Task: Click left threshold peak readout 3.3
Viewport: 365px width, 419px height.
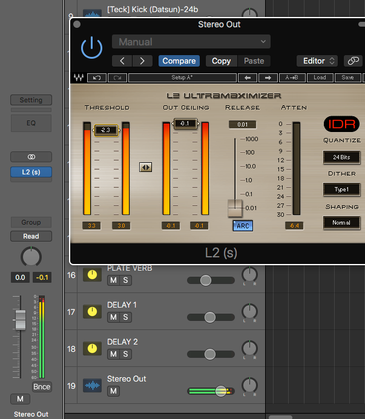Action: (x=91, y=226)
